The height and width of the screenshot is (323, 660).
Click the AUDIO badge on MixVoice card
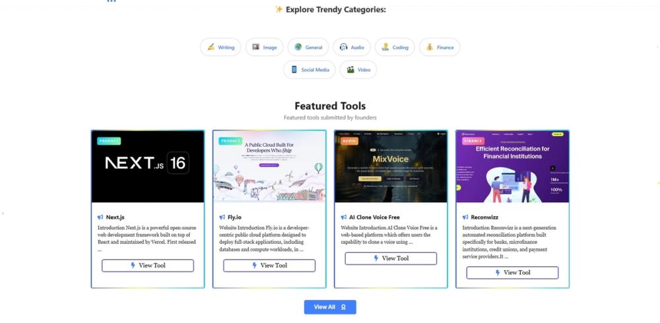(349, 141)
